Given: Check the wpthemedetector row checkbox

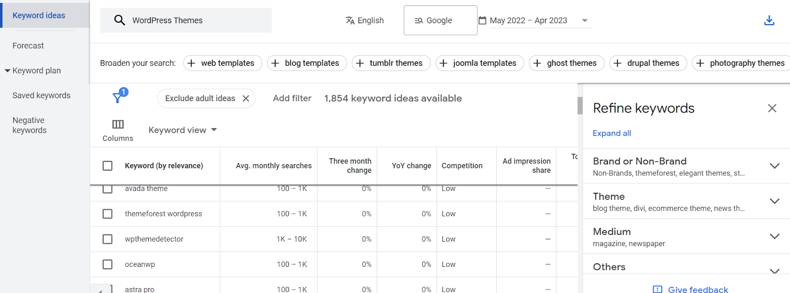Looking at the screenshot, I should click(107, 239).
